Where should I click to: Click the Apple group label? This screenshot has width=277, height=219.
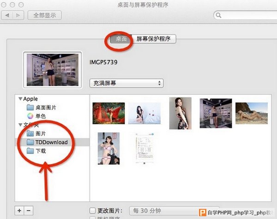tap(30, 99)
